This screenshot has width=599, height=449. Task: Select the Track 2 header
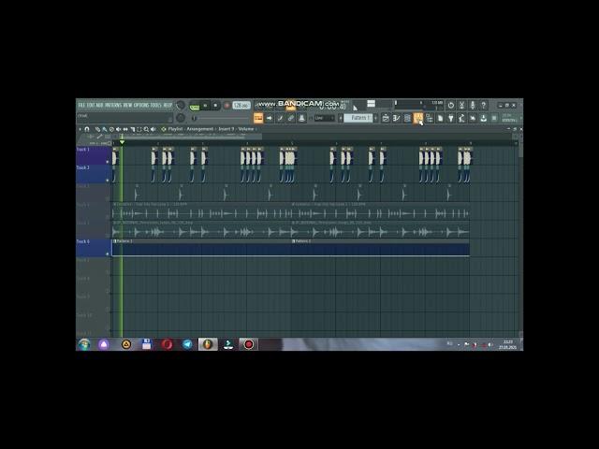click(x=94, y=174)
